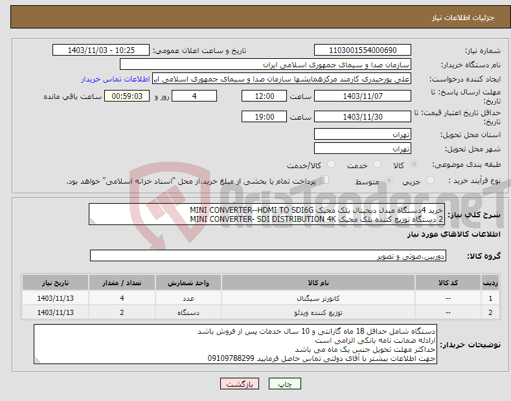Screen dimensions: 511x401
Task: Click the buyer notes text area
Action: coord(235,344)
